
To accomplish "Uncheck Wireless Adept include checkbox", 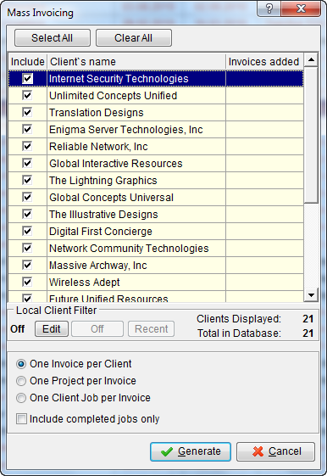I will click(x=27, y=283).
